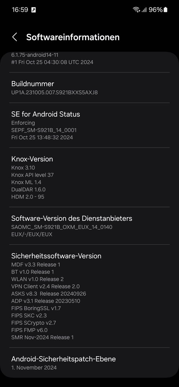Tap the 1. November 2024 patch date

(x=34, y=368)
